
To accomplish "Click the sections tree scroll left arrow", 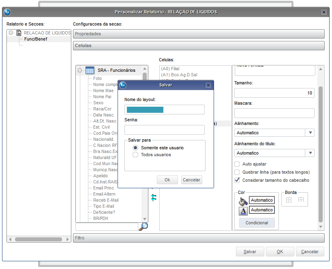I will point(10,239).
